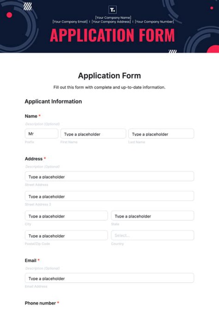This screenshot has width=219, height=310.
Task: Select the Street Address 2 field
Action: (109, 196)
